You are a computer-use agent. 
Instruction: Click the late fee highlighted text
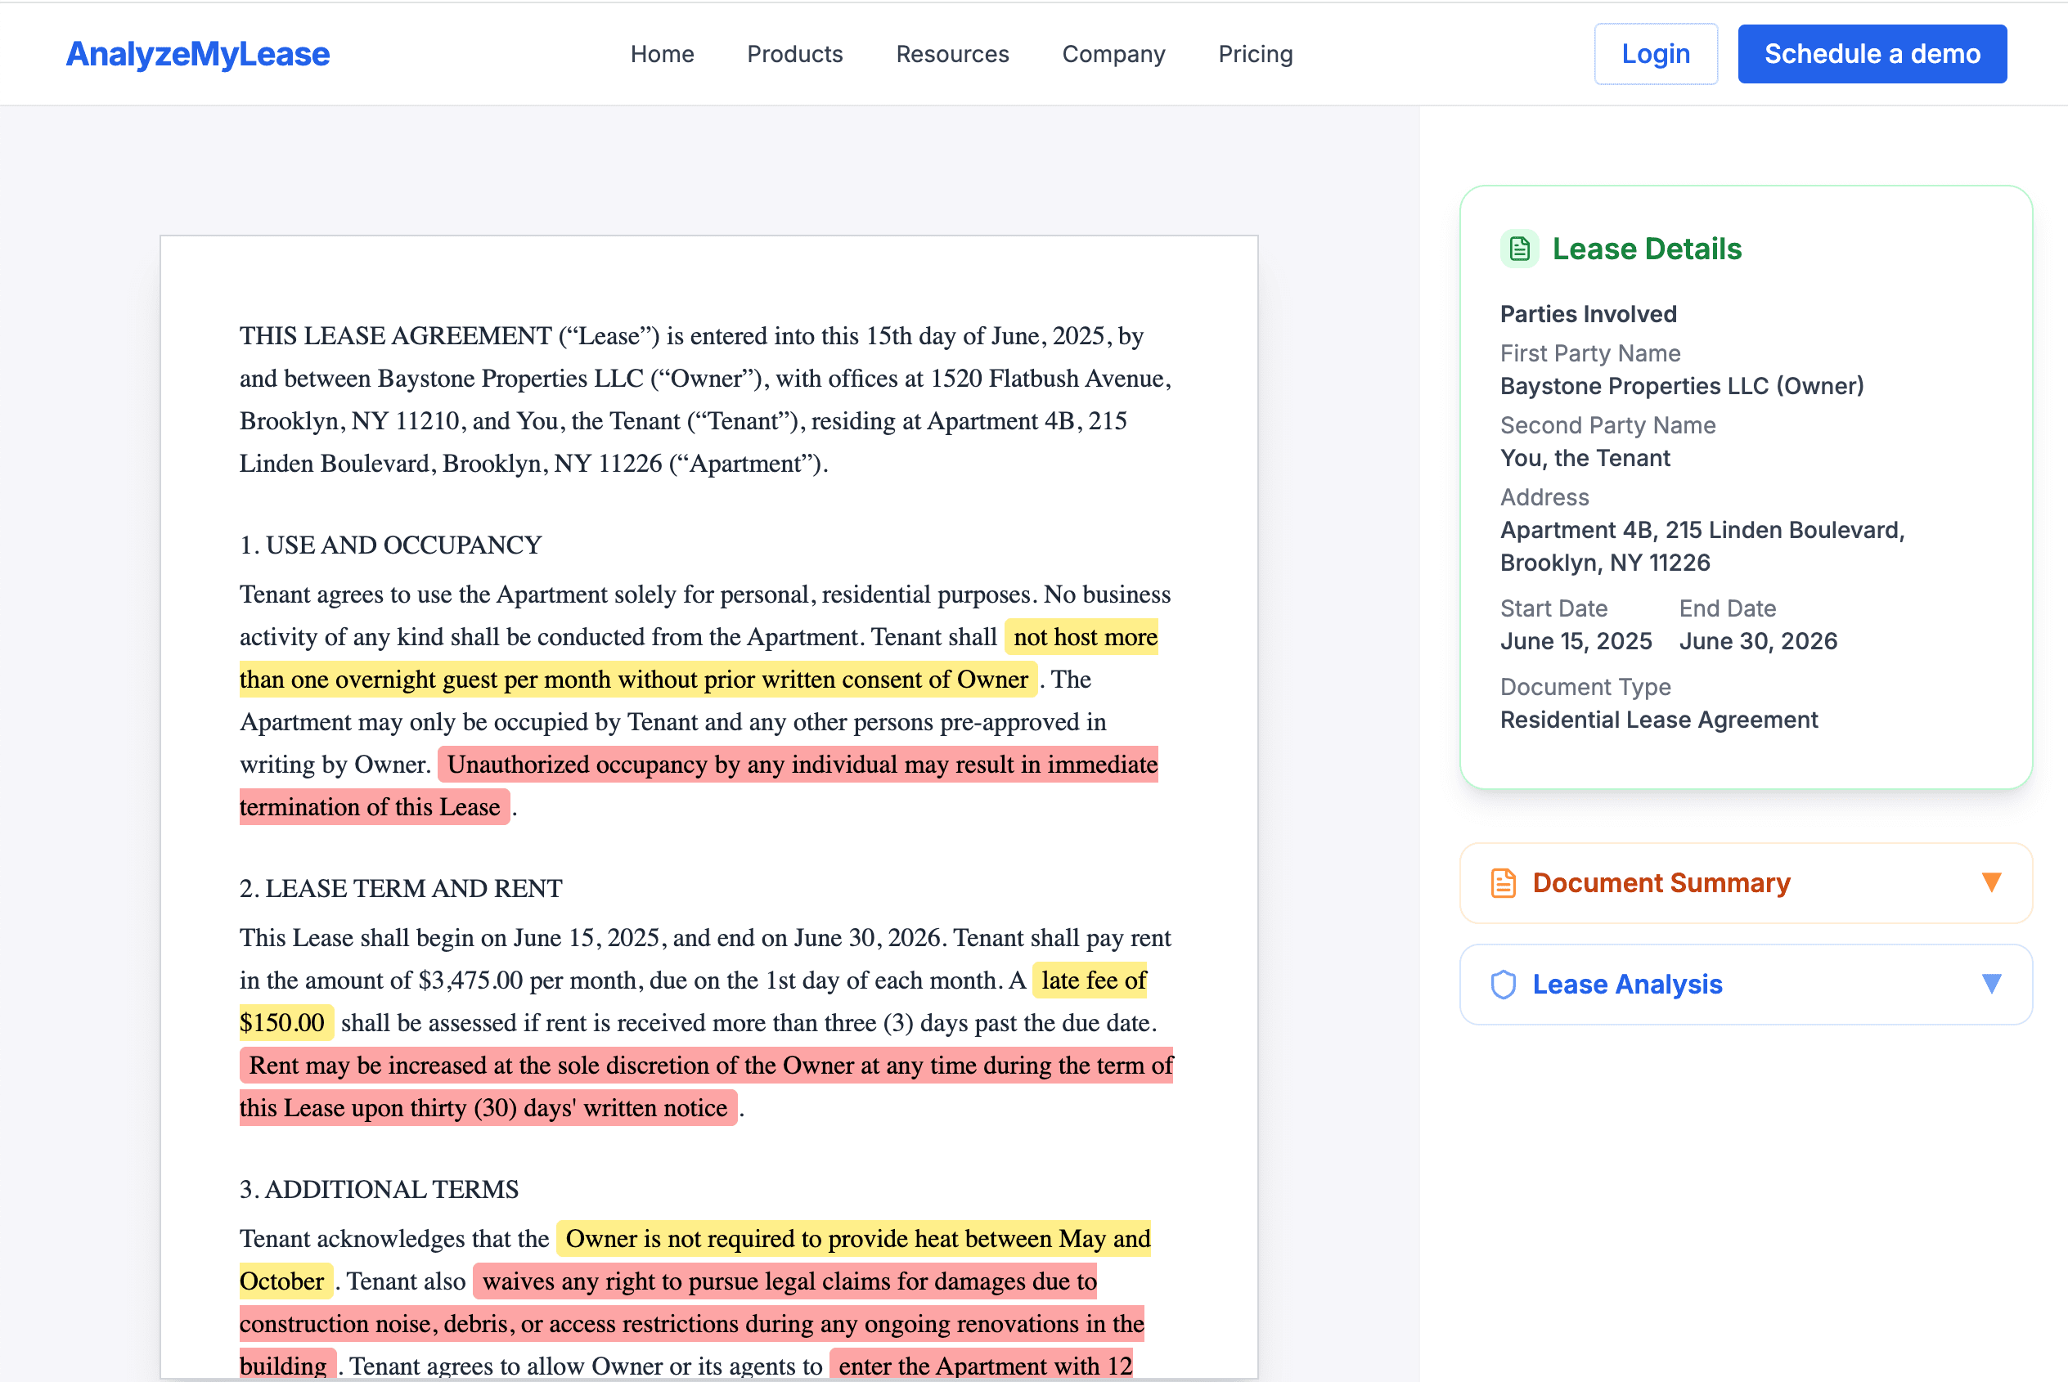1090,979
